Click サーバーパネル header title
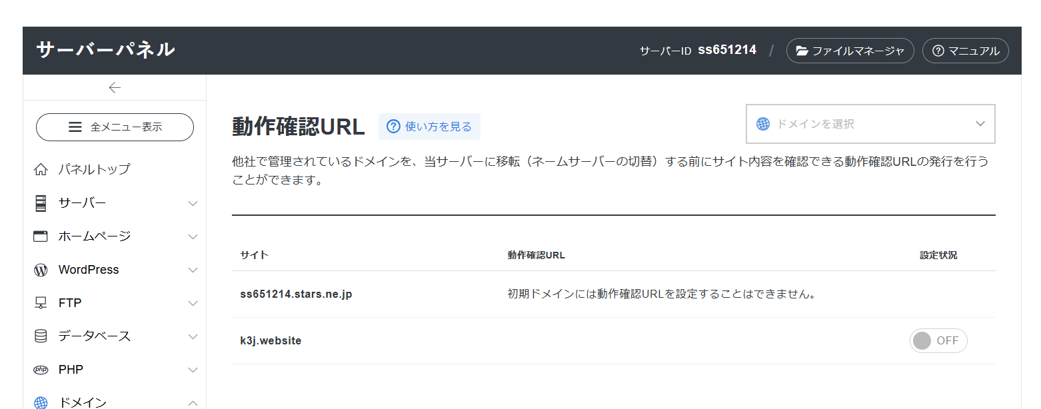 pos(105,50)
